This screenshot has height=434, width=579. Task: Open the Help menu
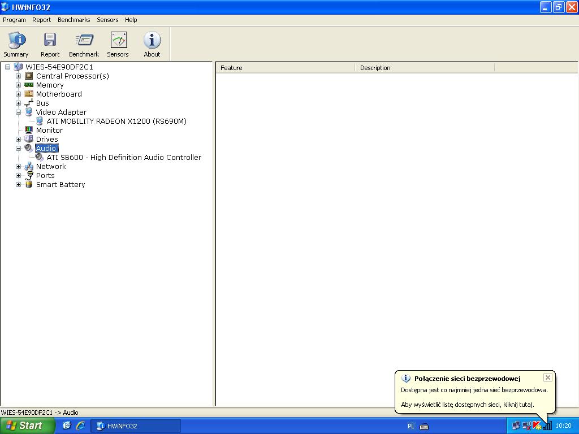[131, 20]
